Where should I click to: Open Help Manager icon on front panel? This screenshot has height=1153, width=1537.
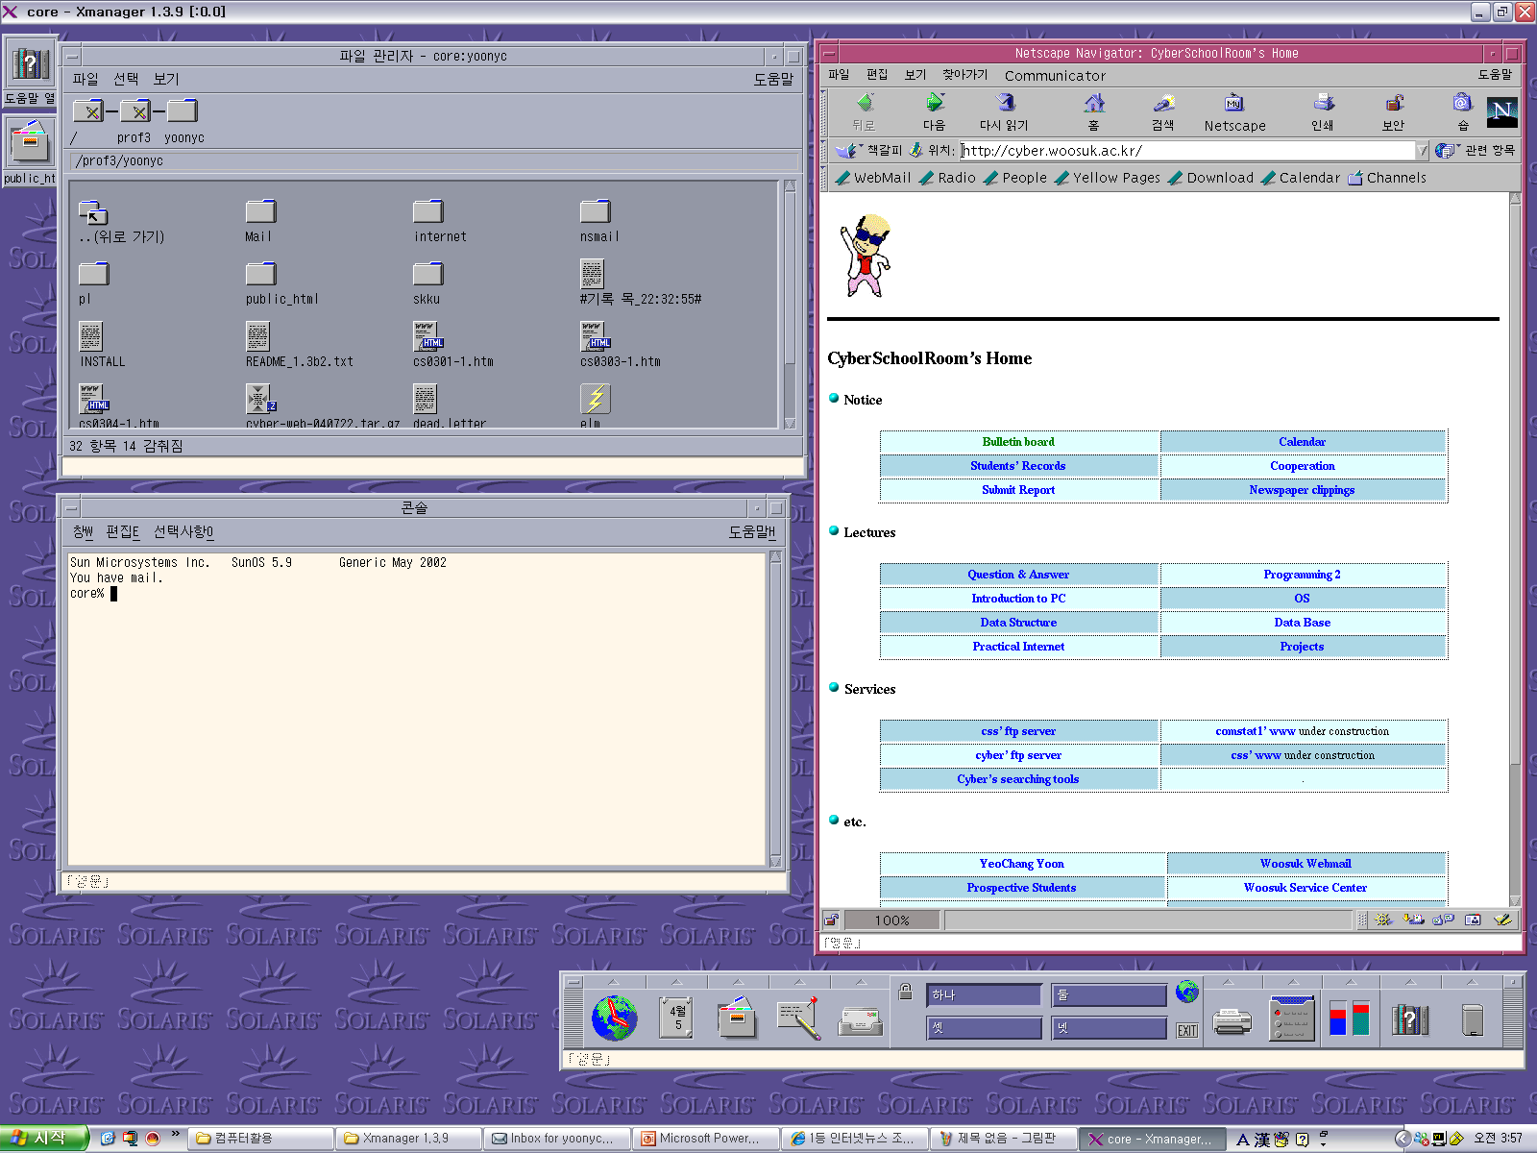pyautogui.click(x=1410, y=1019)
